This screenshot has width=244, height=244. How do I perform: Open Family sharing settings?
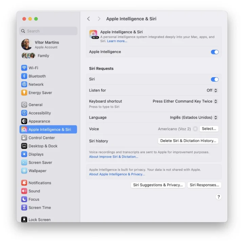[x=48, y=56]
